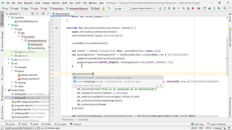
Task: Open the AVD Manager icon
Action: (214, 8)
